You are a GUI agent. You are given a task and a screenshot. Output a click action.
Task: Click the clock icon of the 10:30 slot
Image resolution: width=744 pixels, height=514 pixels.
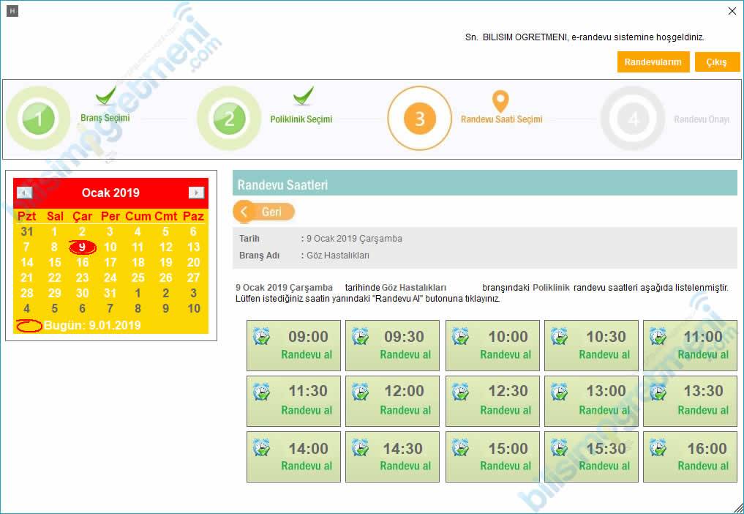point(559,336)
